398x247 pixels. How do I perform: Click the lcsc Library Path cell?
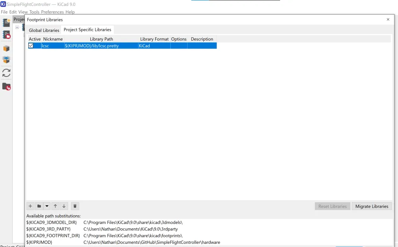tap(101, 46)
